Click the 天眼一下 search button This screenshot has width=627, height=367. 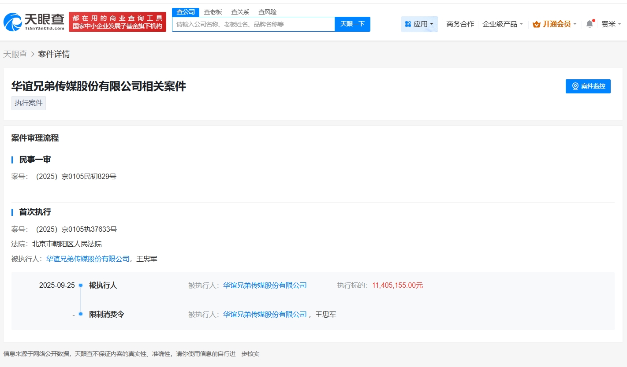[352, 24]
